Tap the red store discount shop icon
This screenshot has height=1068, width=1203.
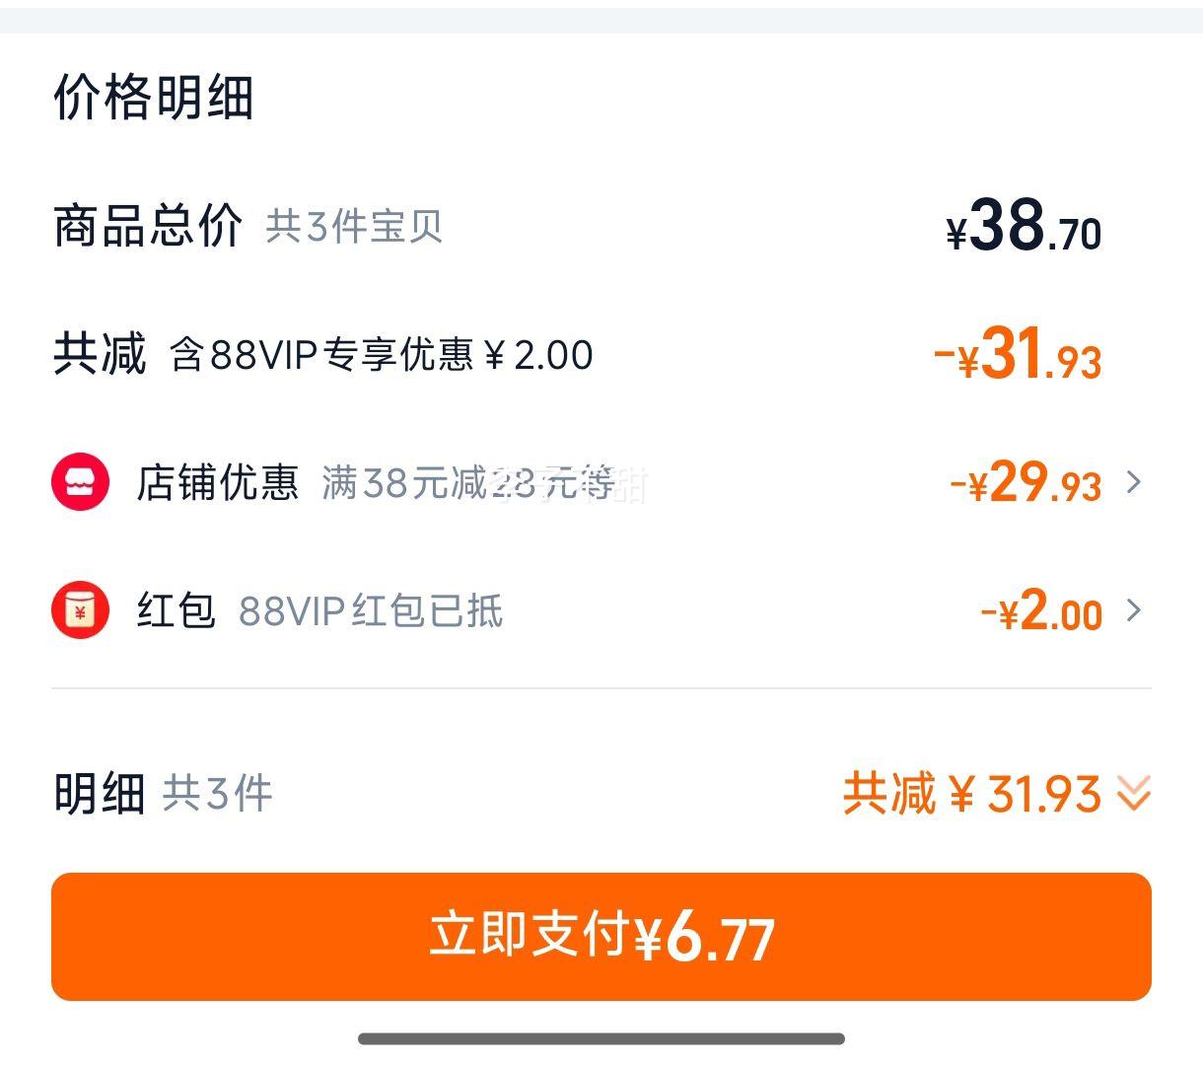80,482
